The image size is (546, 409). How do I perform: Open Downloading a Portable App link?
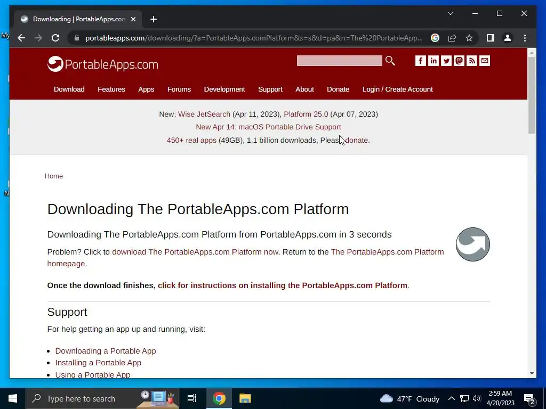click(106, 351)
